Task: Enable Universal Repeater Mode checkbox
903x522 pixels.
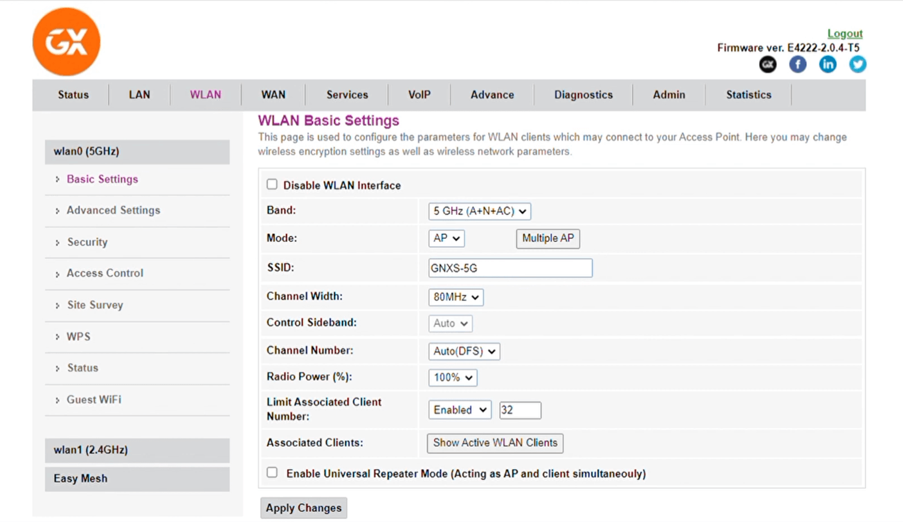Action: pyautogui.click(x=272, y=473)
